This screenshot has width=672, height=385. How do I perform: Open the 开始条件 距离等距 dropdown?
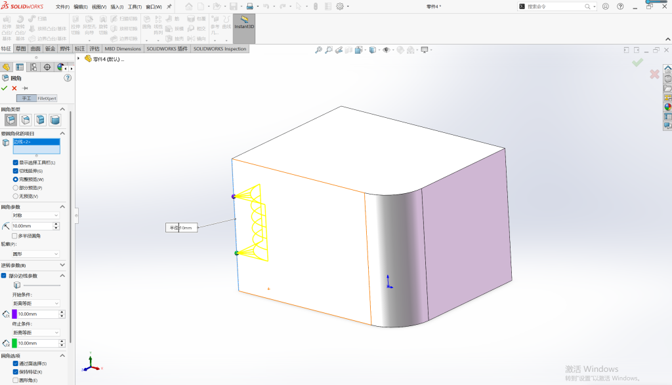(x=35, y=303)
